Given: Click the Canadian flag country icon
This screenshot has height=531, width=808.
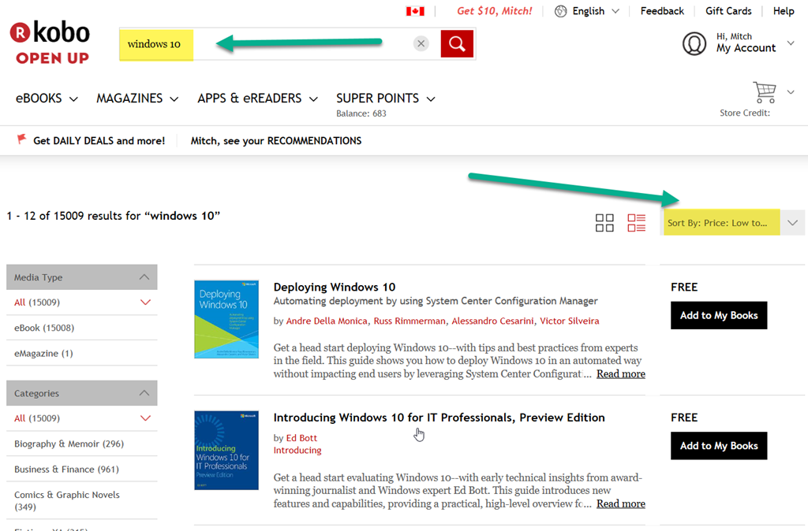Looking at the screenshot, I should point(415,11).
